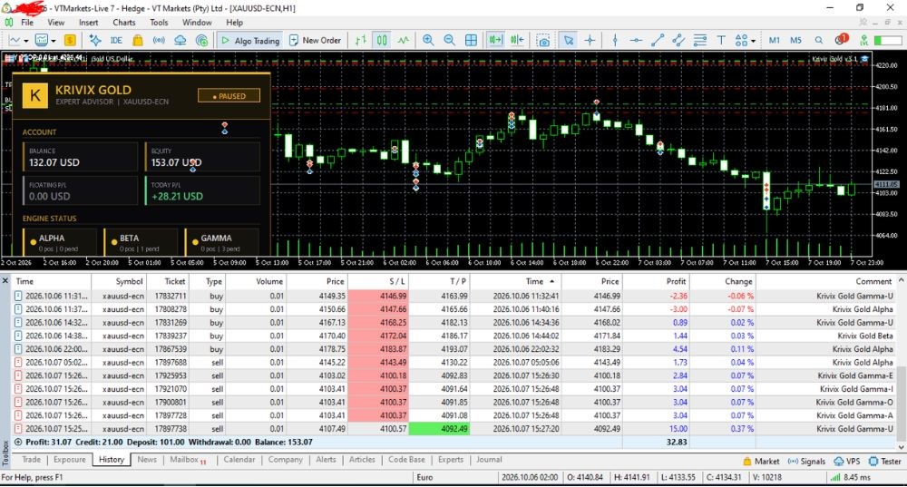Open the Experts tab

coord(451,460)
